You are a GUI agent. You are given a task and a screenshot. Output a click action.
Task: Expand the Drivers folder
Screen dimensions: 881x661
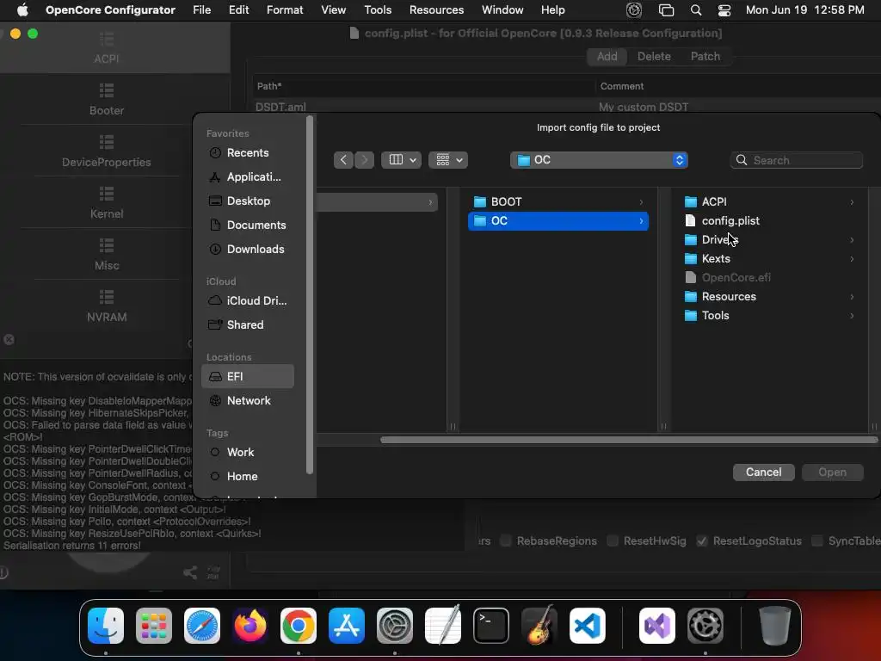[852, 240]
